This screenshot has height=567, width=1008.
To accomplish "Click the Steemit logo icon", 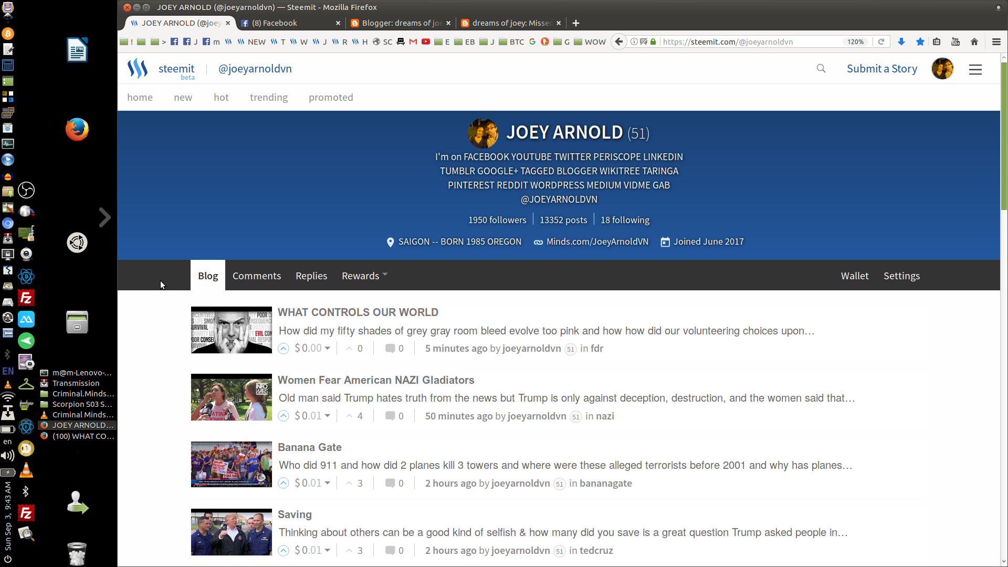I will pos(137,68).
